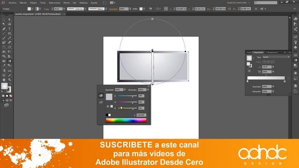Open Arrange Documents dropdown in menu bar

click(x=113, y=3)
